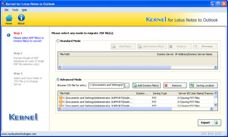Click the disabled Add File(s) button

coord(123,46)
